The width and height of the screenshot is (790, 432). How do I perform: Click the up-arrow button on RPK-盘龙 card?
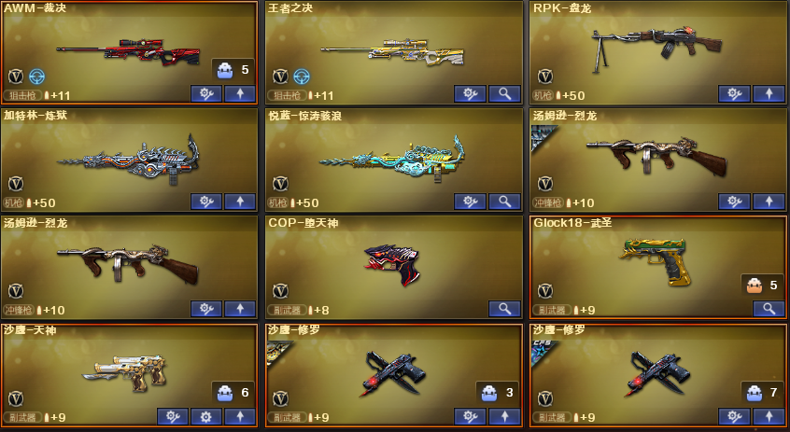click(x=769, y=93)
